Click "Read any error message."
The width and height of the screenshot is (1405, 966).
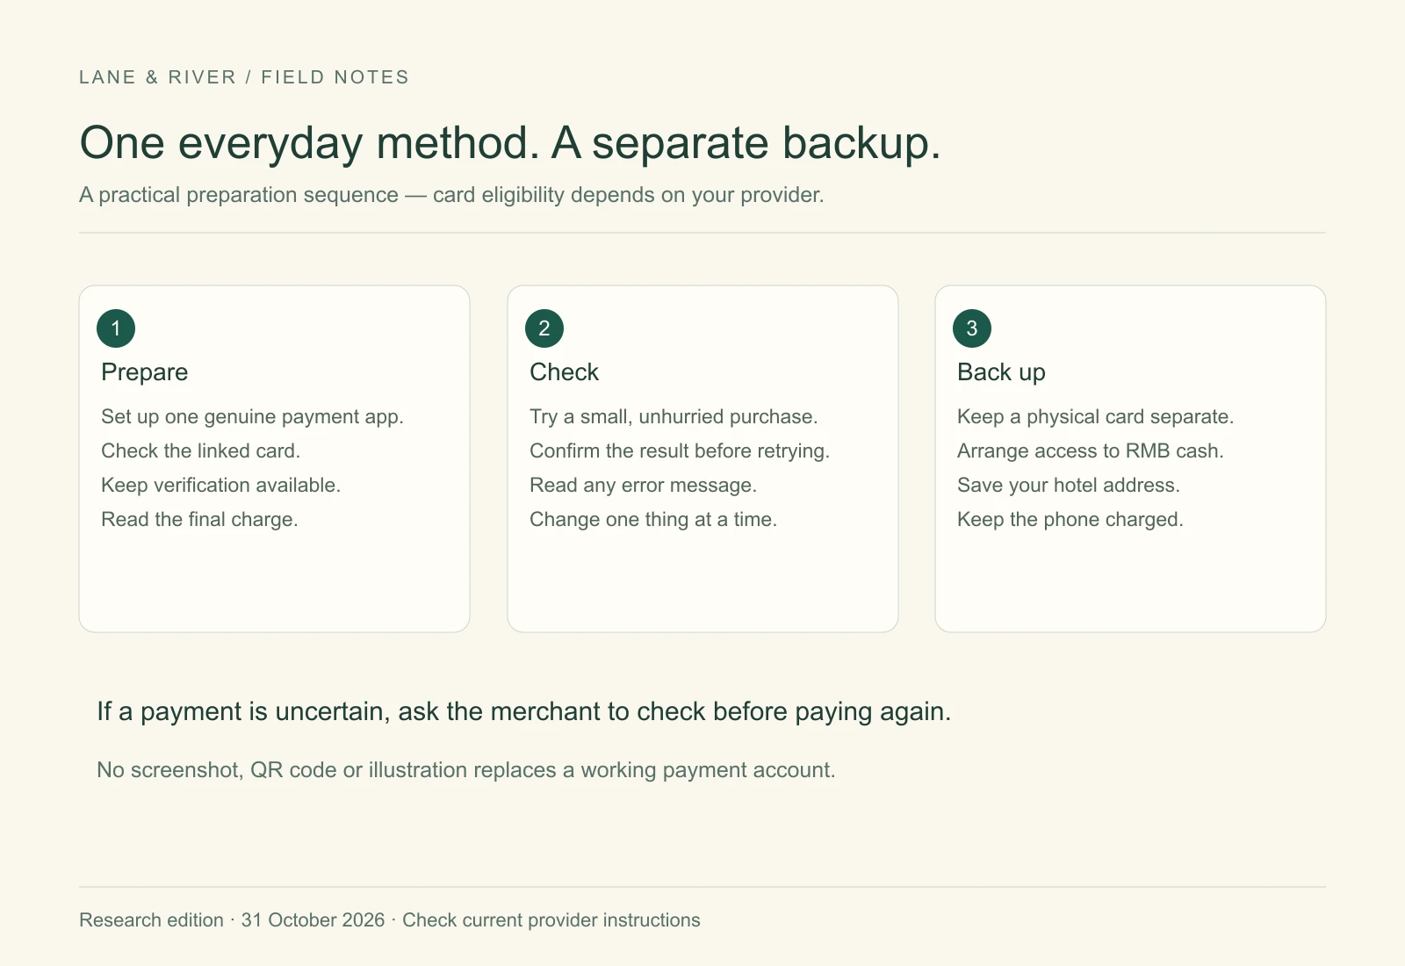[644, 486]
